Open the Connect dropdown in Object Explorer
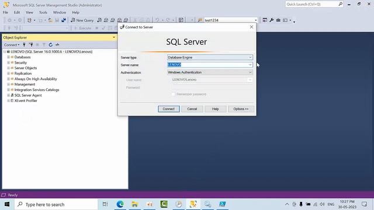 (12, 45)
